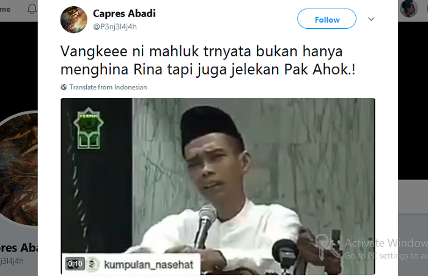Open the account avatar menu at top right
The image size is (428, 276).
(x=408, y=9)
